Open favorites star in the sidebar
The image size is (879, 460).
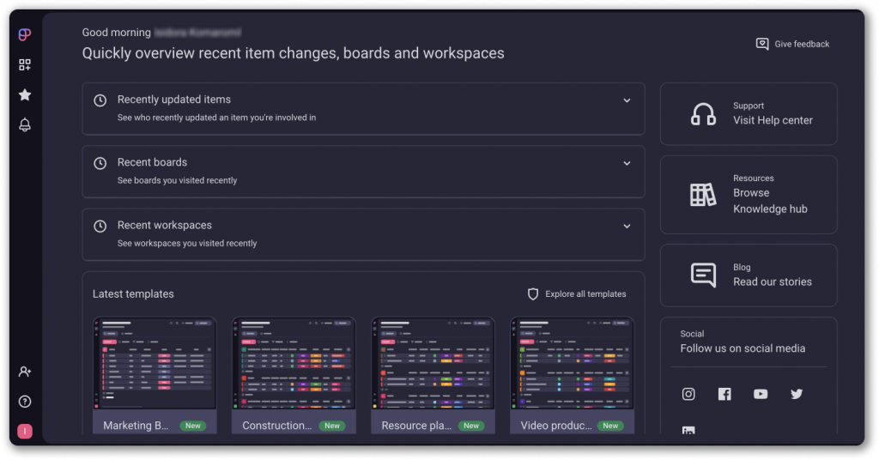(25, 94)
